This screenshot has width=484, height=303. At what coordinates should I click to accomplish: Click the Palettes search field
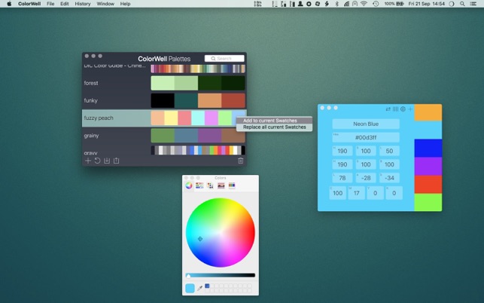(x=224, y=59)
